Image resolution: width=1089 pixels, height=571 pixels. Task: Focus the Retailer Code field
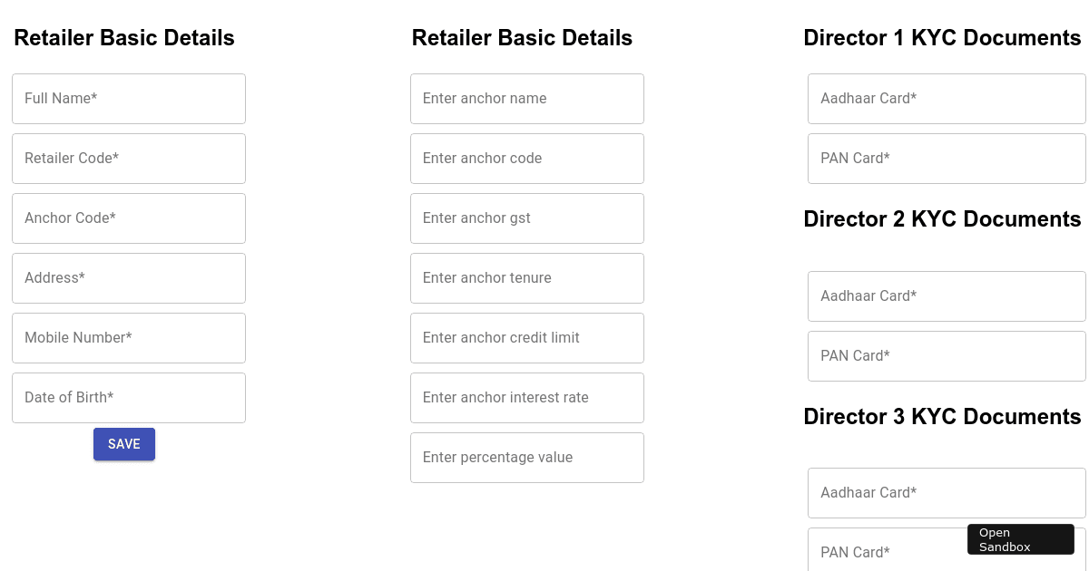click(x=128, y=159)
